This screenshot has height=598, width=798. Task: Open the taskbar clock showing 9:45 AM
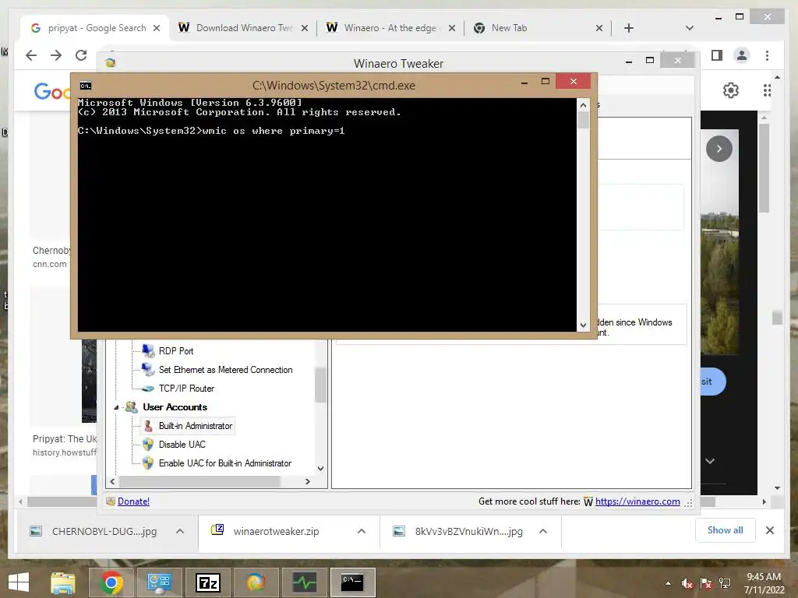click(x=764, y=583)
